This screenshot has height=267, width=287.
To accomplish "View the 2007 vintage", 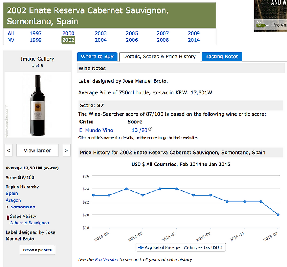I will (163, 33).
